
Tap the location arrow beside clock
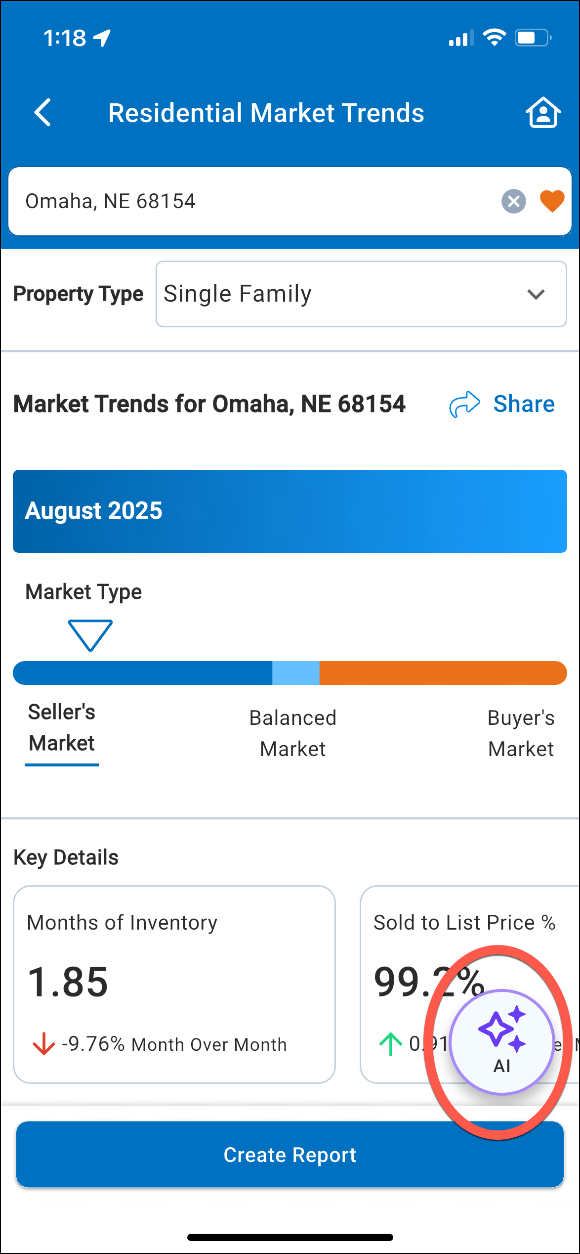102,38
